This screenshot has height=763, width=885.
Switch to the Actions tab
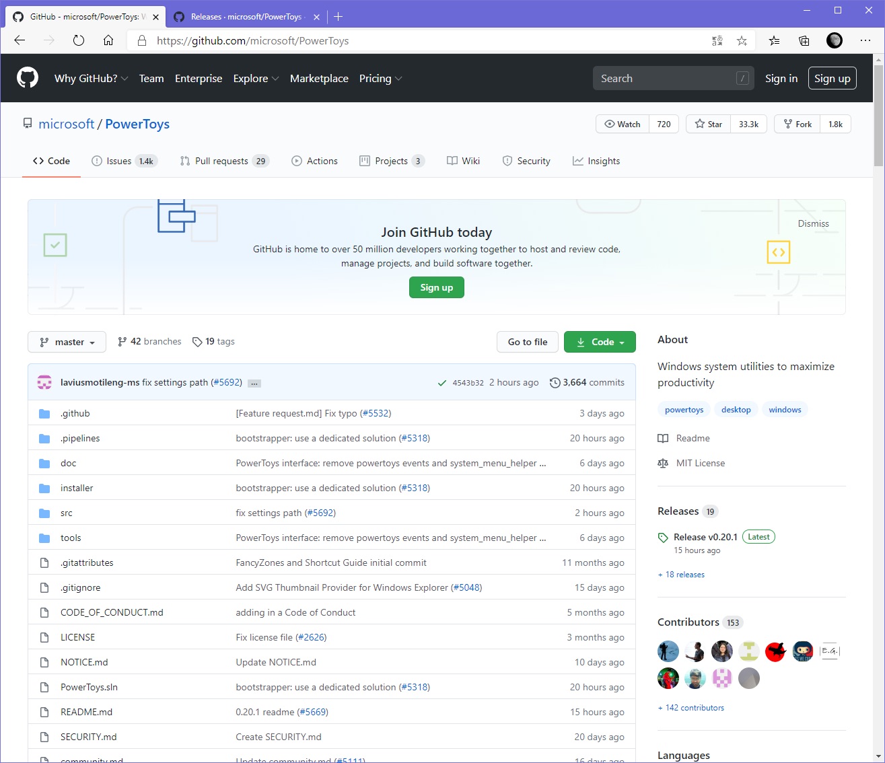(314, 161)
